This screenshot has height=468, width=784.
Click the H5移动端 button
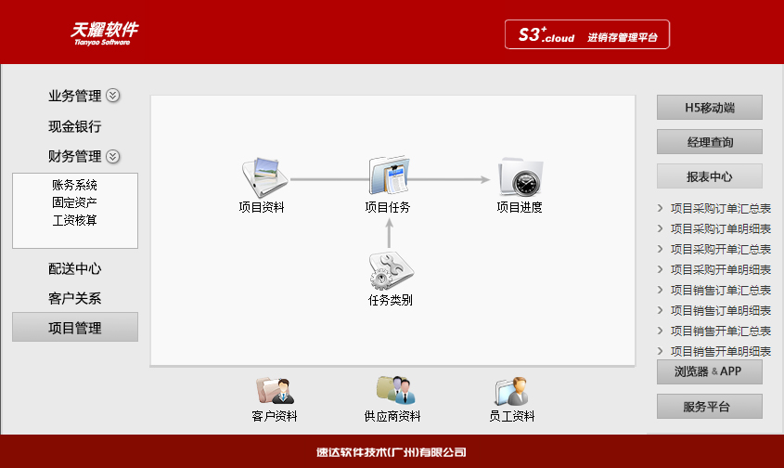710,108
